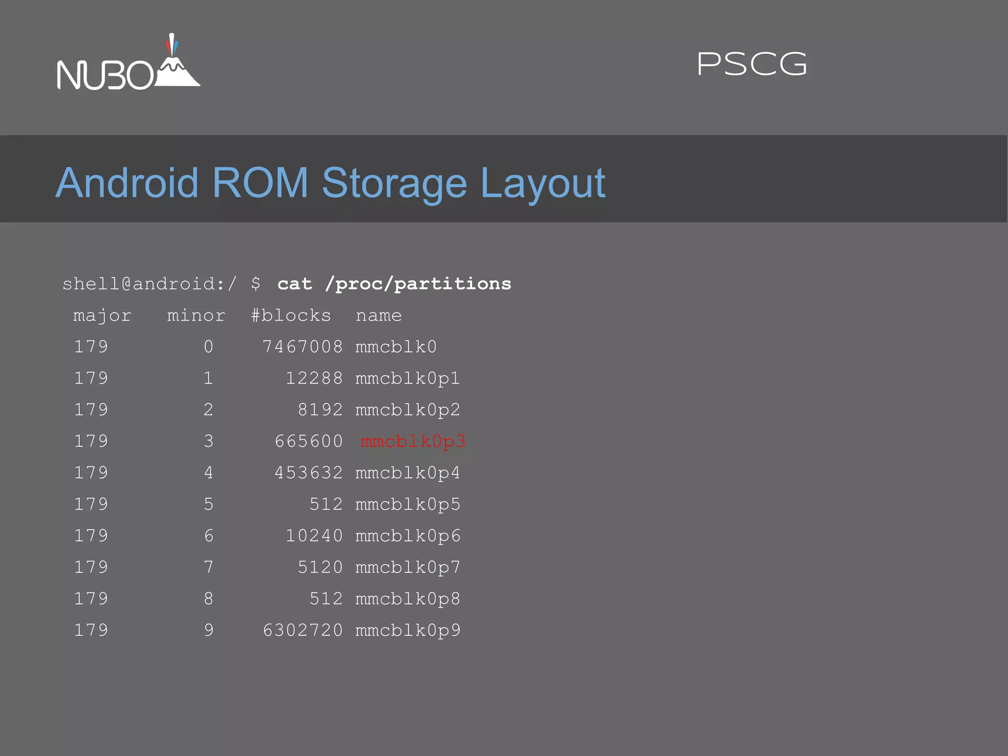Click the block count '12288'
The image size is (1008, 756).
coord(315,378)
